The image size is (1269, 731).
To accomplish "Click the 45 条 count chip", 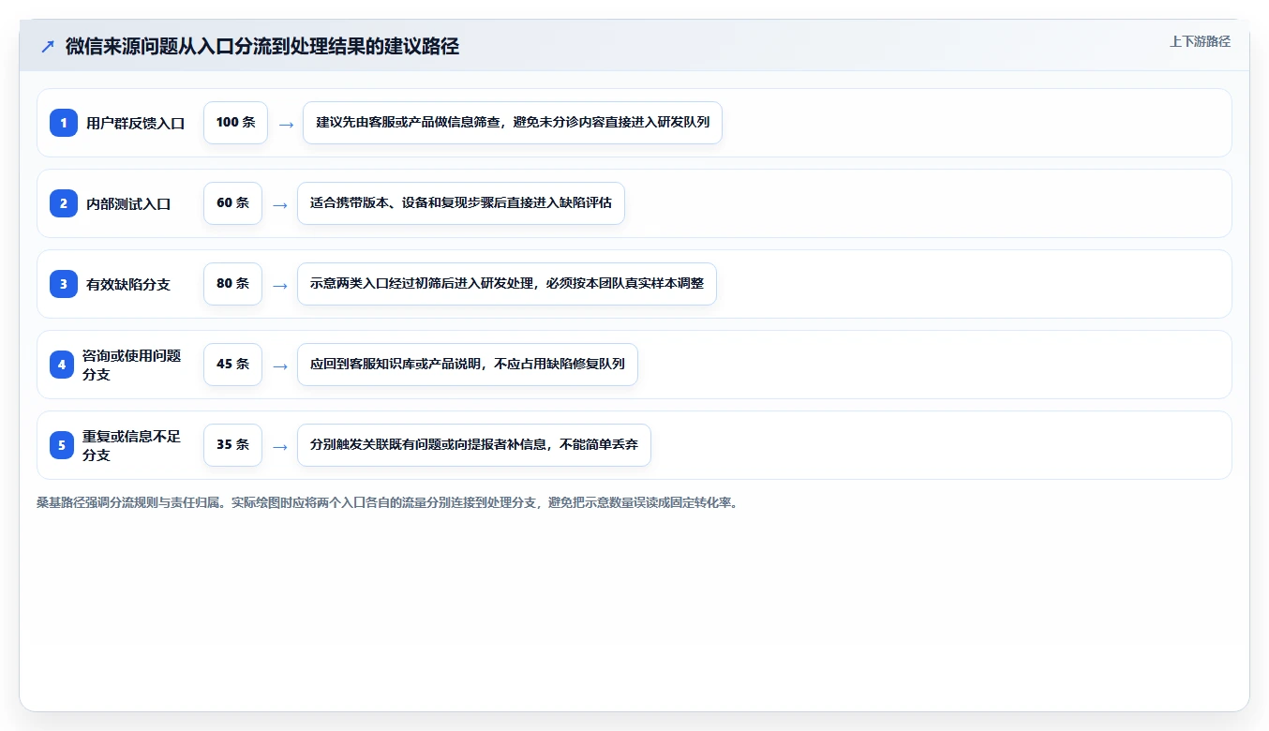I will 232,365.
